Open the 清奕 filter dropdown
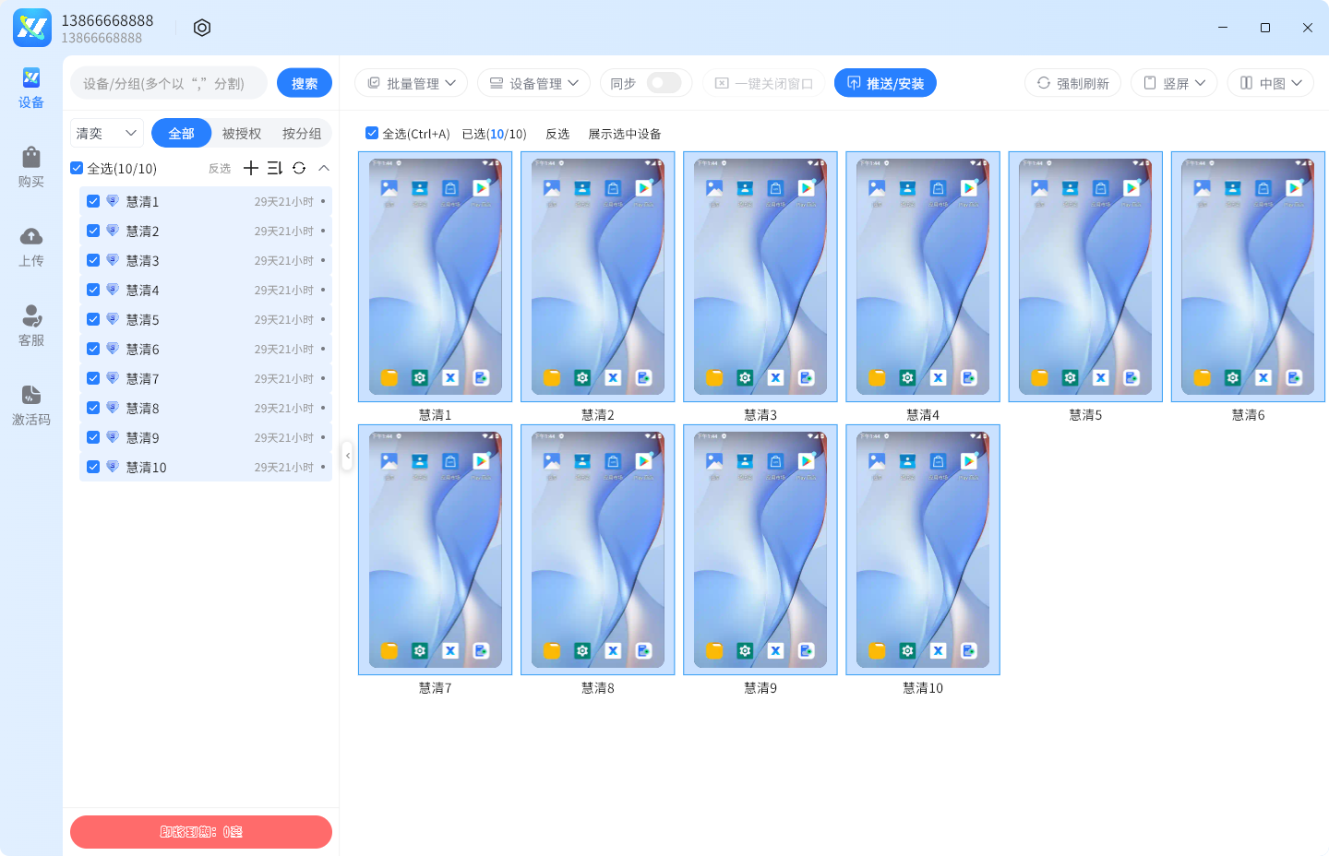Screen dimensions: 1329x856 pyautogui.click(x=107, y=133)
